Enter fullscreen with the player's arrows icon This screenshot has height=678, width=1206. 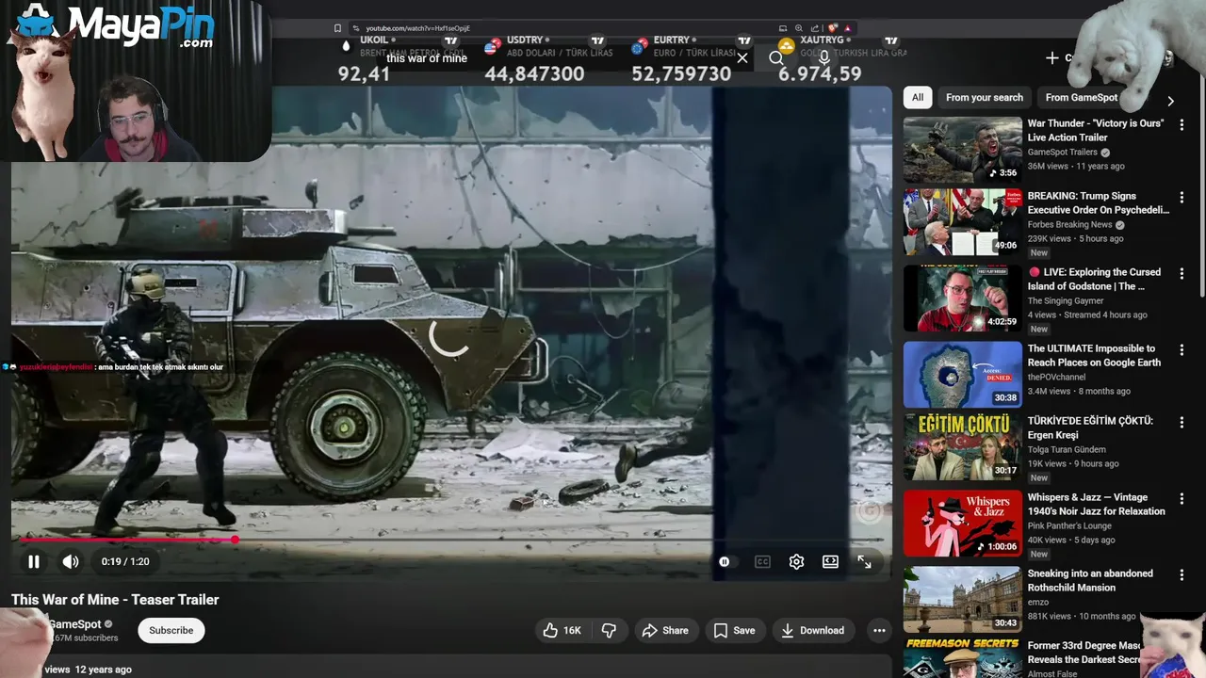click(x=864, y=561)
